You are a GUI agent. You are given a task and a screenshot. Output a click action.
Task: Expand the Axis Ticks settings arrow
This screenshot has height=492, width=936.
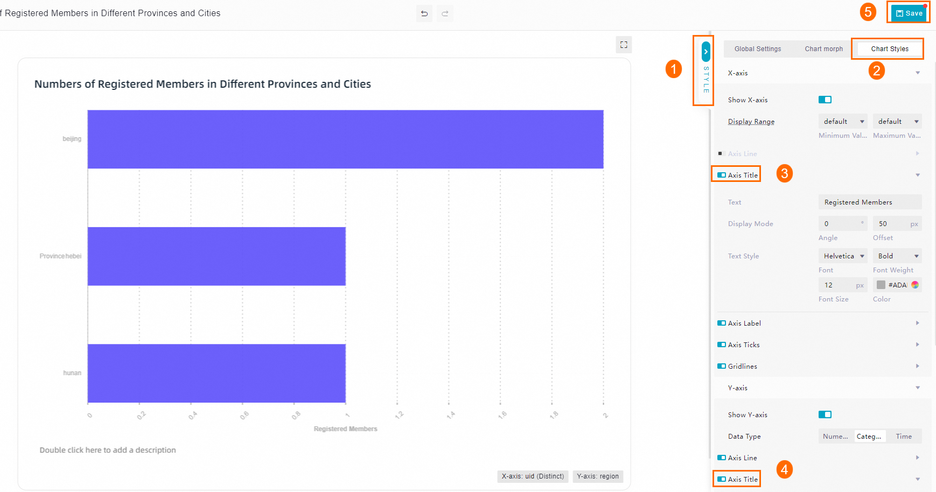click(x=918, y=345)
